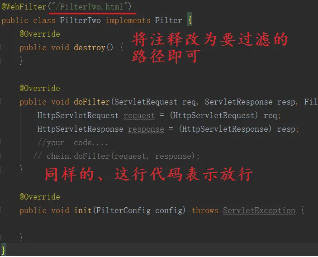
Task: Click the @WebFilter annotation
Action: [x=24, y=7]
